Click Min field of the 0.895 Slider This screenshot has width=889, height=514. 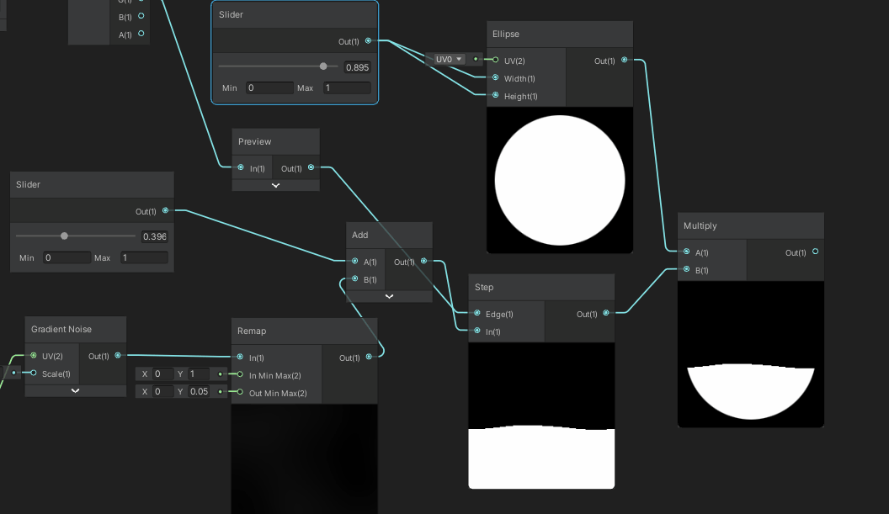coord(269,87)
